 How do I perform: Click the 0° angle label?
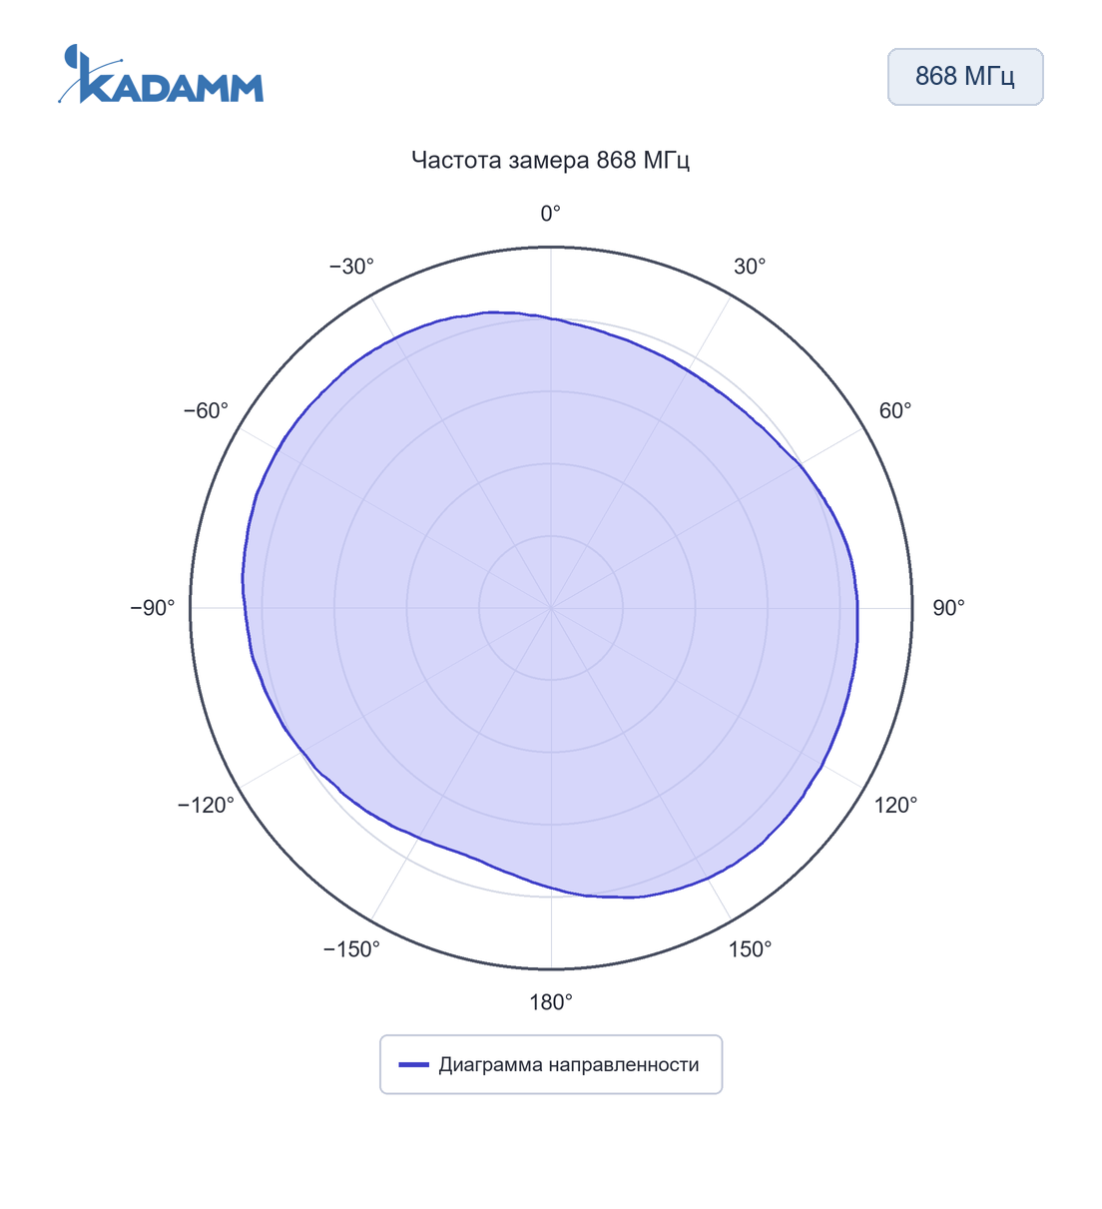(551, 214)
